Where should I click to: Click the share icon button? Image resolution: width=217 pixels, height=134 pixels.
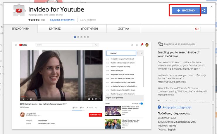[204, 10]
